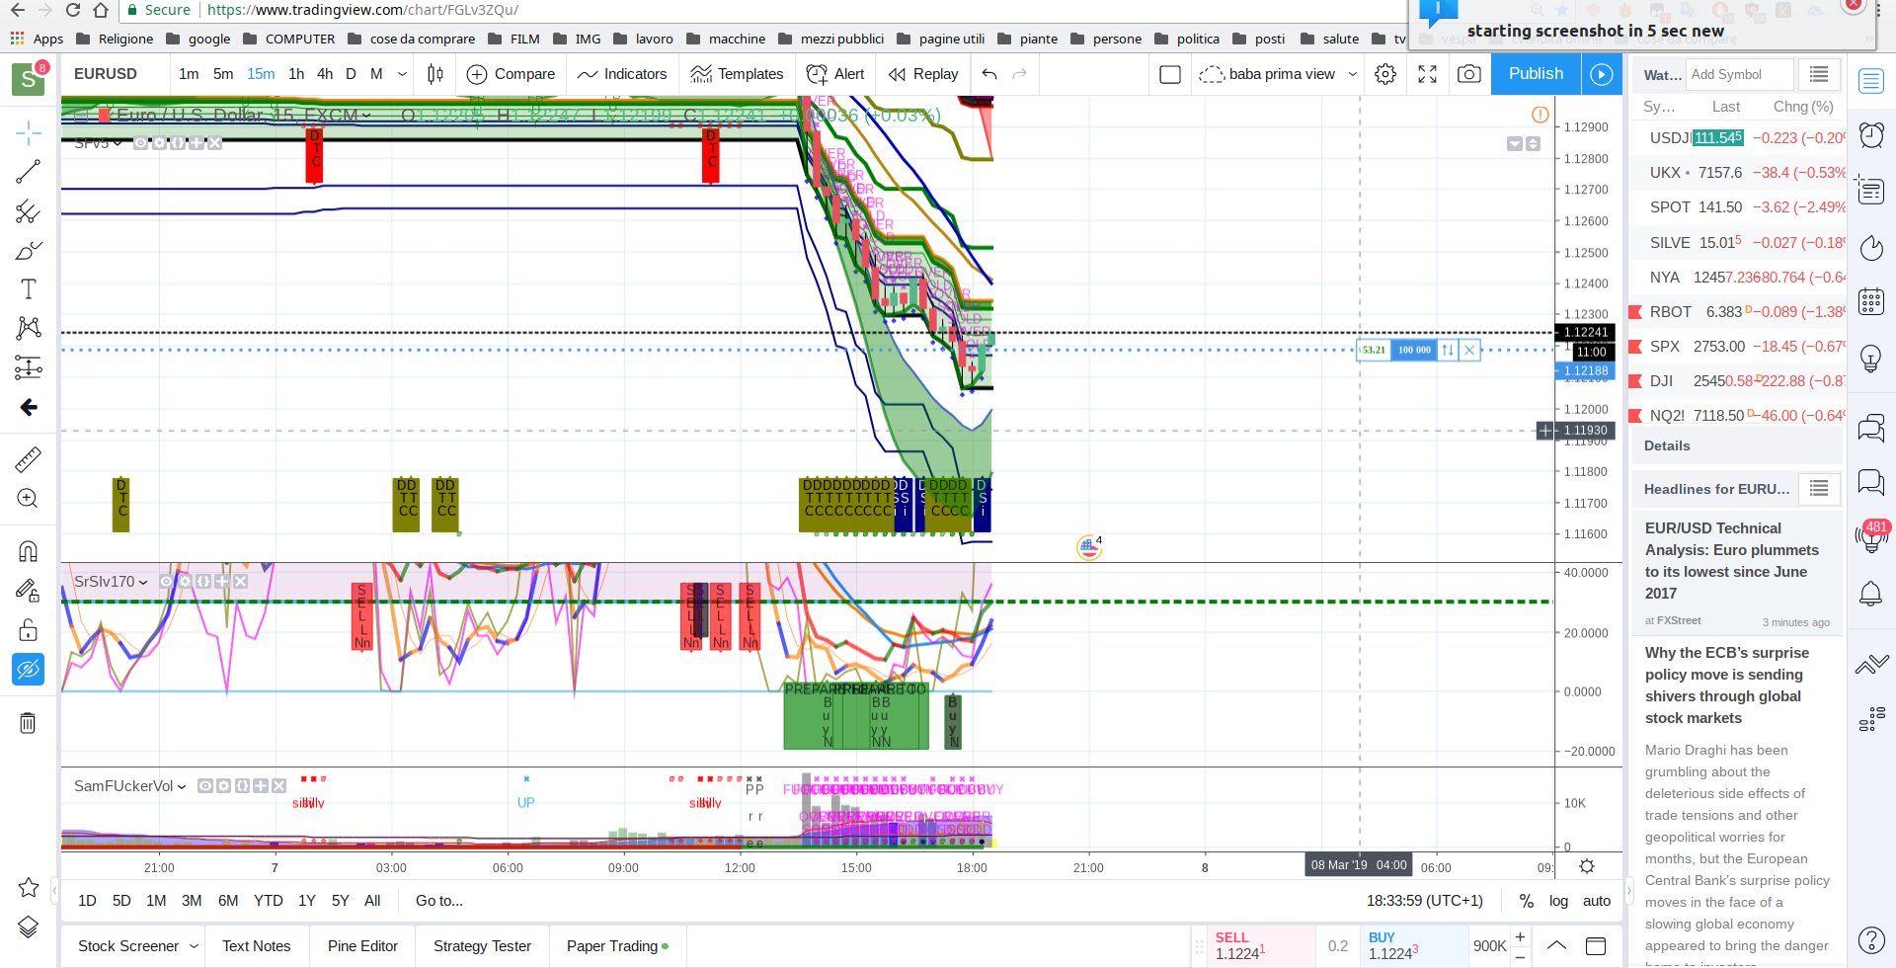Select chart layout square
Viewport: 1896px width, 968px height.
point(1170,74)
